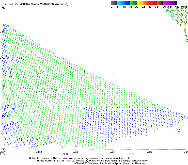This screenshot has height=165, width=188.
Task: Click the '15' label under the color bar
Action: tap(130, 7)
